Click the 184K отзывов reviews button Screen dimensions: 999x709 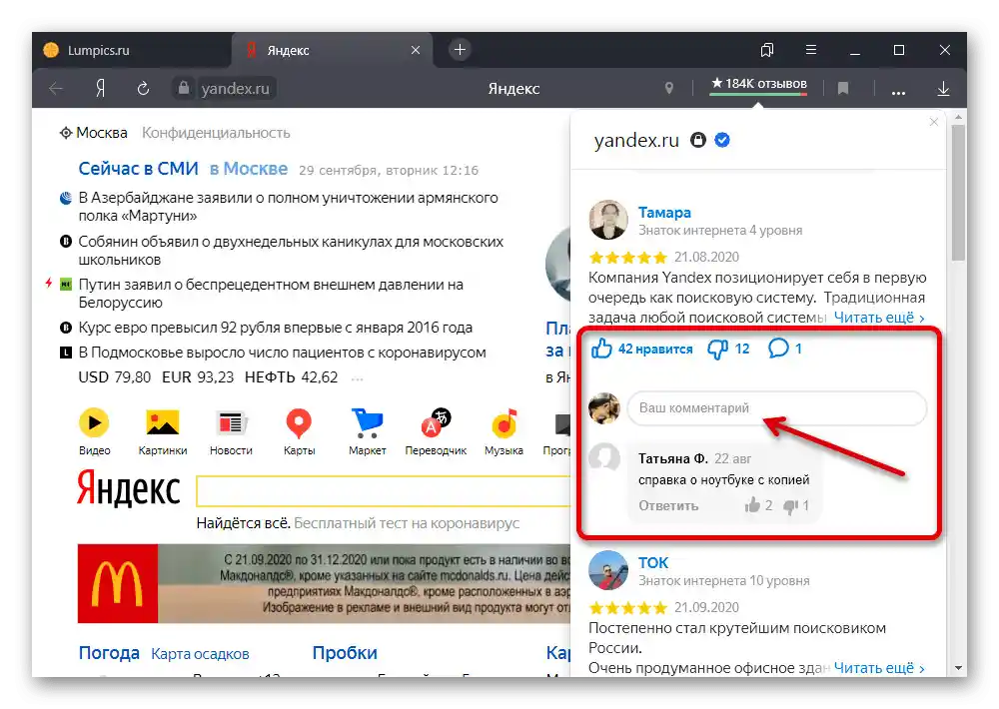pyautogui.click(x=759, y=84)
